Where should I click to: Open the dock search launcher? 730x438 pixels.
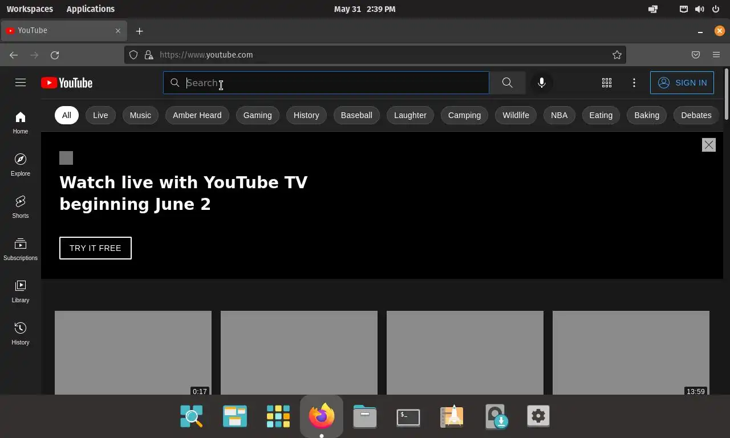coord(192,417)
